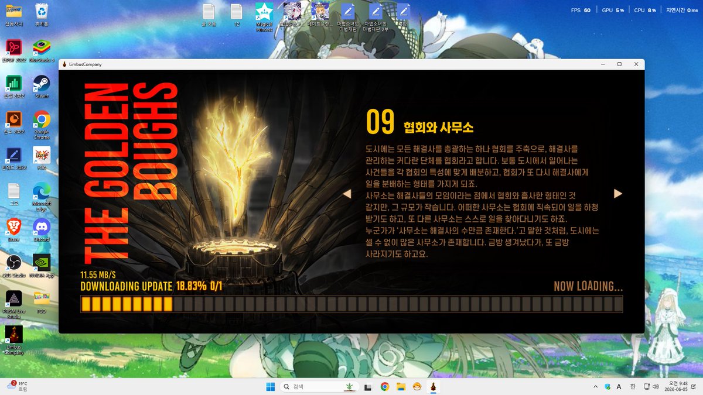Click the download progress bar
Viewport: 703px width, 395px height.
pyautogui.click(x=351, y=304)
